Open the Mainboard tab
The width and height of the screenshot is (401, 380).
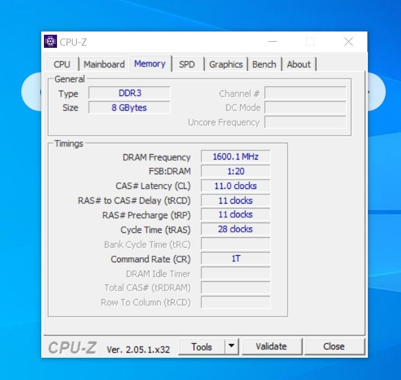coord(104,64)
